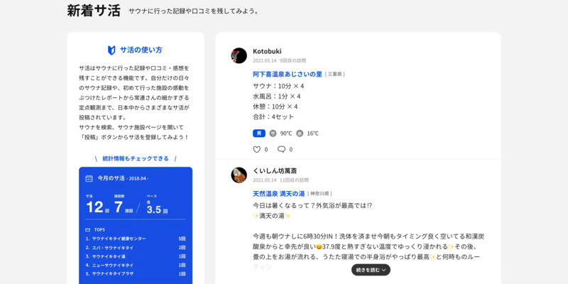Open comments on Kotobuki's post via speech bubble
Viewport: 568px width, 284px height.
tap(281, 149)
